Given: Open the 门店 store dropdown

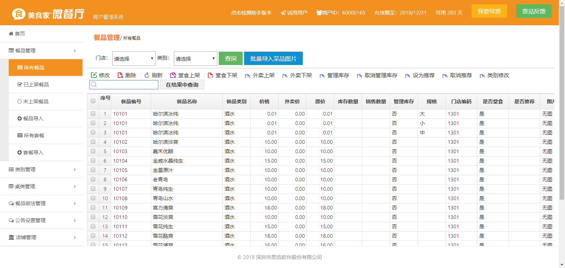Looking at the screenshot, I should [x=134, y=58].
